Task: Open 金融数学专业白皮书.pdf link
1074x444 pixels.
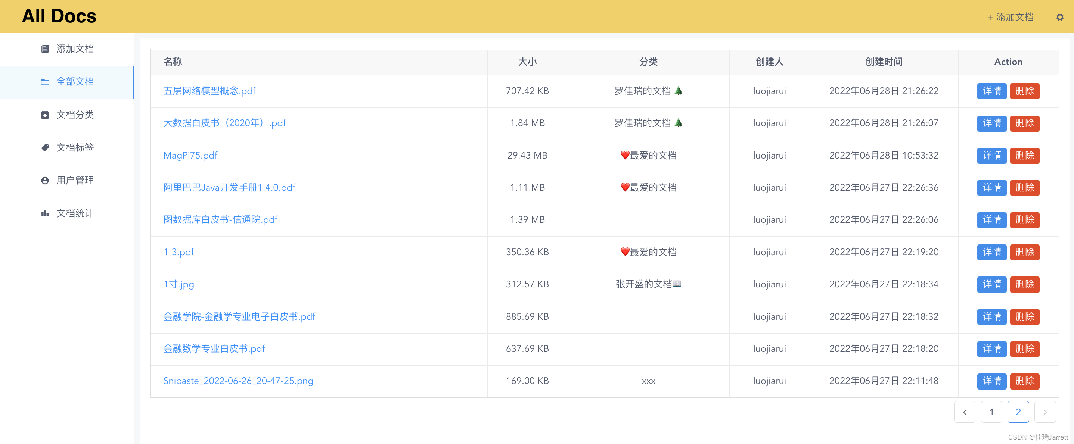Action: click(214, 348)
